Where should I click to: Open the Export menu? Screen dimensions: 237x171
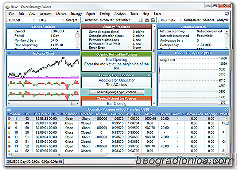[x=90, y=14]
